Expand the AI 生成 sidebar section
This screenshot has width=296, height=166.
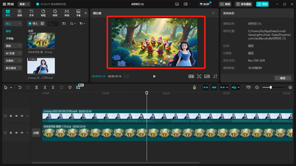click(x=13, y=53)
